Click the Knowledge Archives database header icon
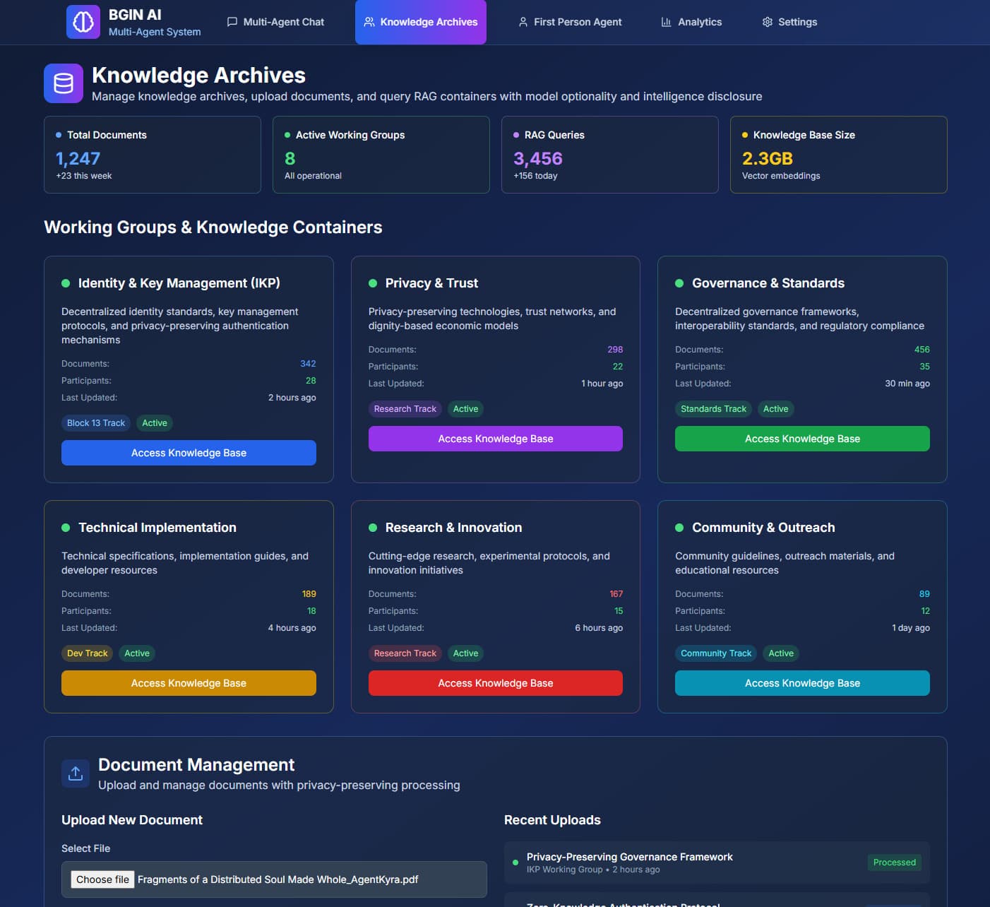990x907 pixels. [x=64, y=83]
